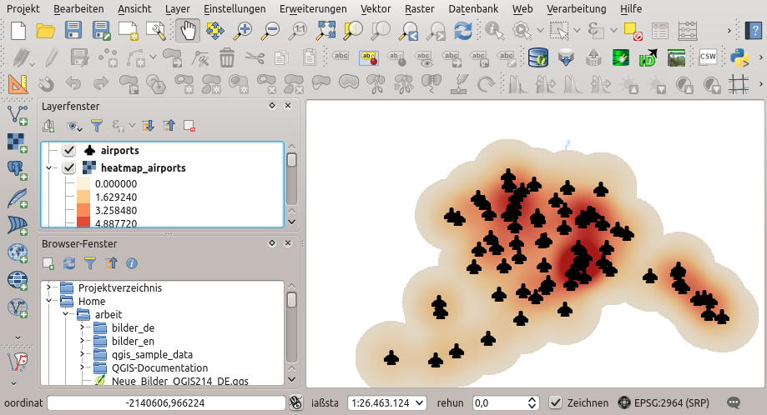Click the Zoom Out magnifier tool

[271, 31]
